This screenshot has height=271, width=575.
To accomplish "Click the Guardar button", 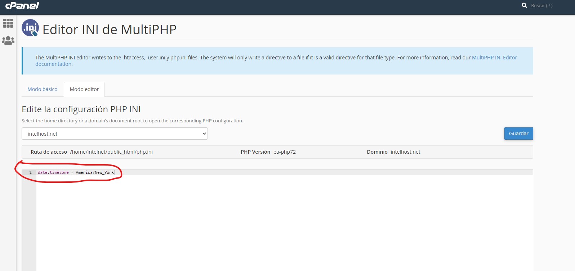I will (x=518, y=134).
